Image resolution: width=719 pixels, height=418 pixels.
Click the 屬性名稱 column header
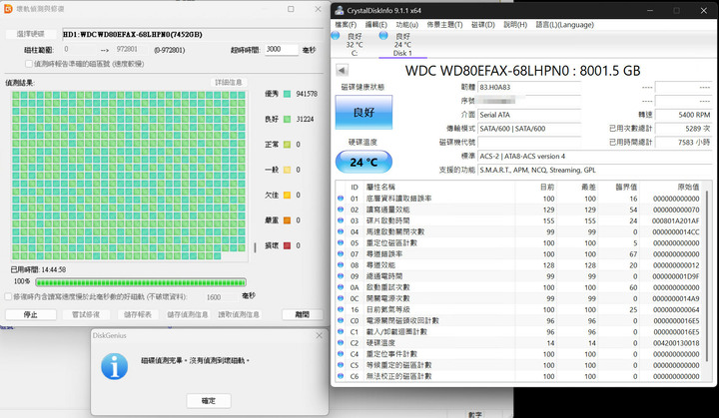(x=380, y=187)
